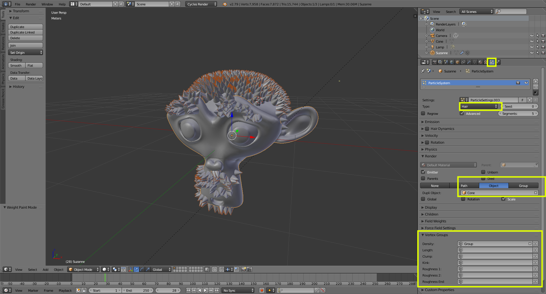This screenshot has width=546, height=294.
Task: Expand the Velocity panel
Action: pyautogui.click(x=431, y=135)
